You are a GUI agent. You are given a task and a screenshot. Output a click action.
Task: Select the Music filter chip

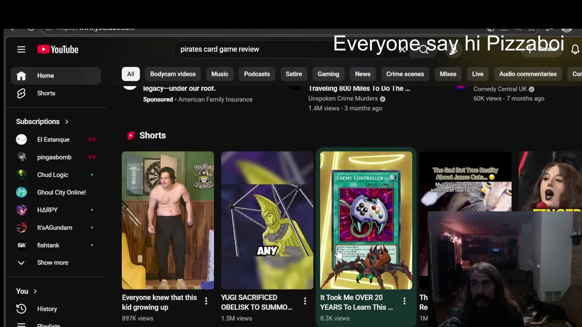tap(220, 74)
